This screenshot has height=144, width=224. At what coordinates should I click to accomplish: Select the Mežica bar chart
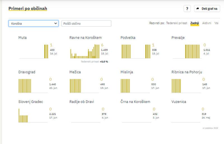(85, 86)
